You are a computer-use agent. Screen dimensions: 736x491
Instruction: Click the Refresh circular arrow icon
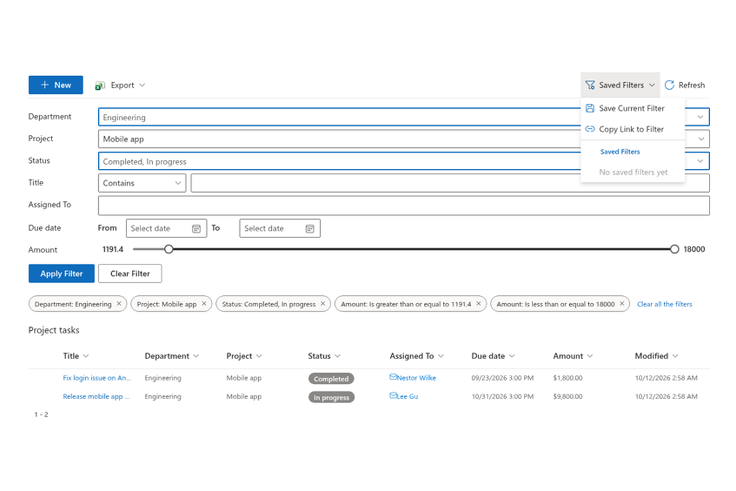pyautogui.click(x=669, y=85)
